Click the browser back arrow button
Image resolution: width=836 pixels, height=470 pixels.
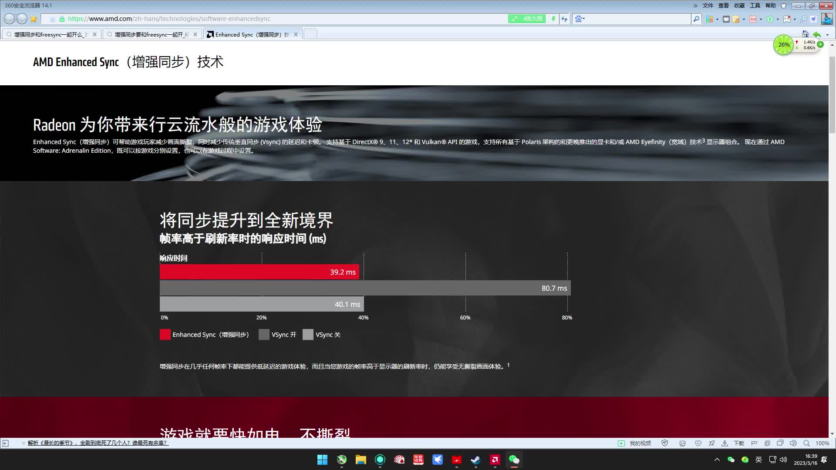click(x=9, y=19)
